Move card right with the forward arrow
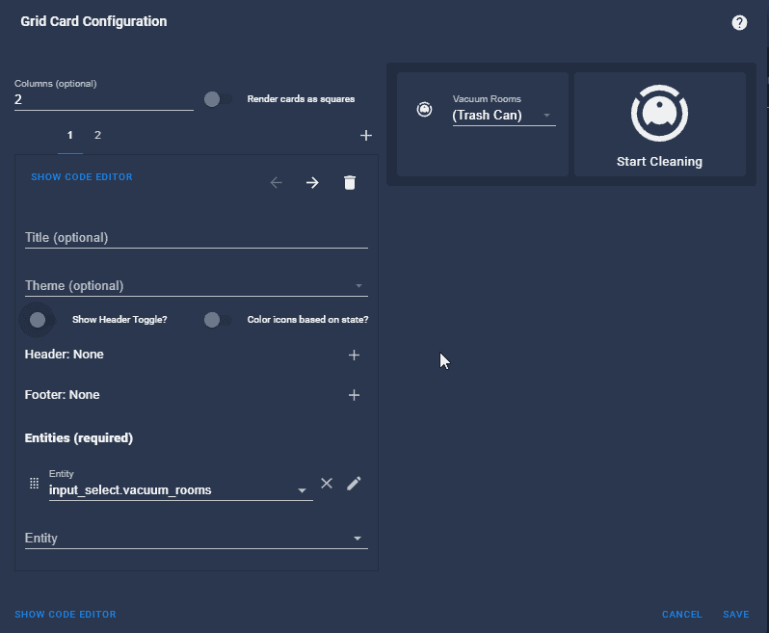Viewport: 769px width, 633px height. pos(312,183)
